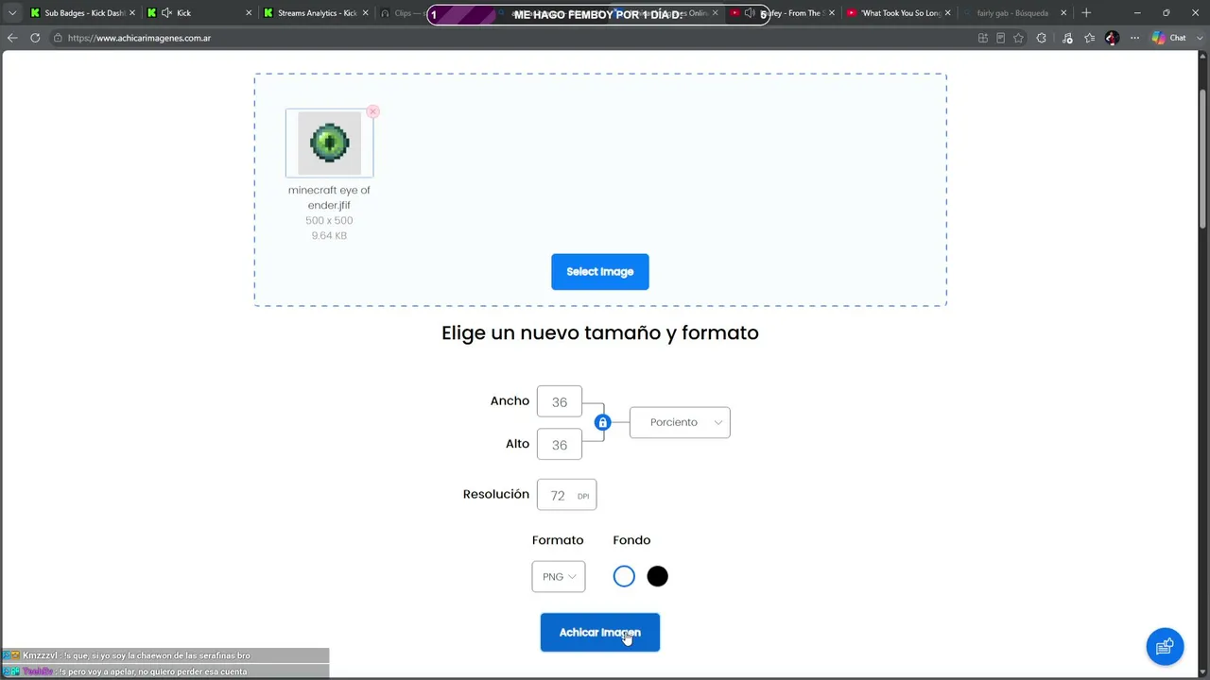Close the Sub Badges tab
The height and width of the screenshot is (680, 1210).
[x=132, y=13]
